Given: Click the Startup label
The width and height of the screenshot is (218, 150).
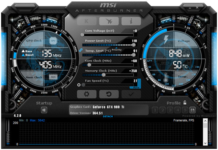Looking at the screenshot, I should (x=44, y=103).
